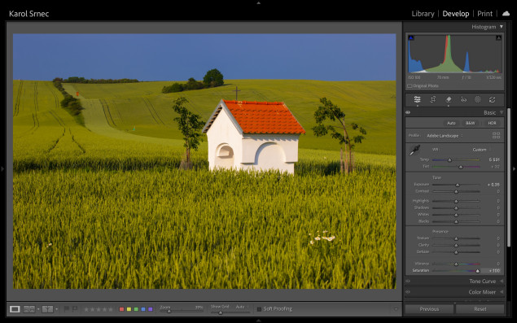Click the Reset button
Image resolution: width=517 pixels, height=323 pixels.
pyautogui.click(x=480, y=309)
